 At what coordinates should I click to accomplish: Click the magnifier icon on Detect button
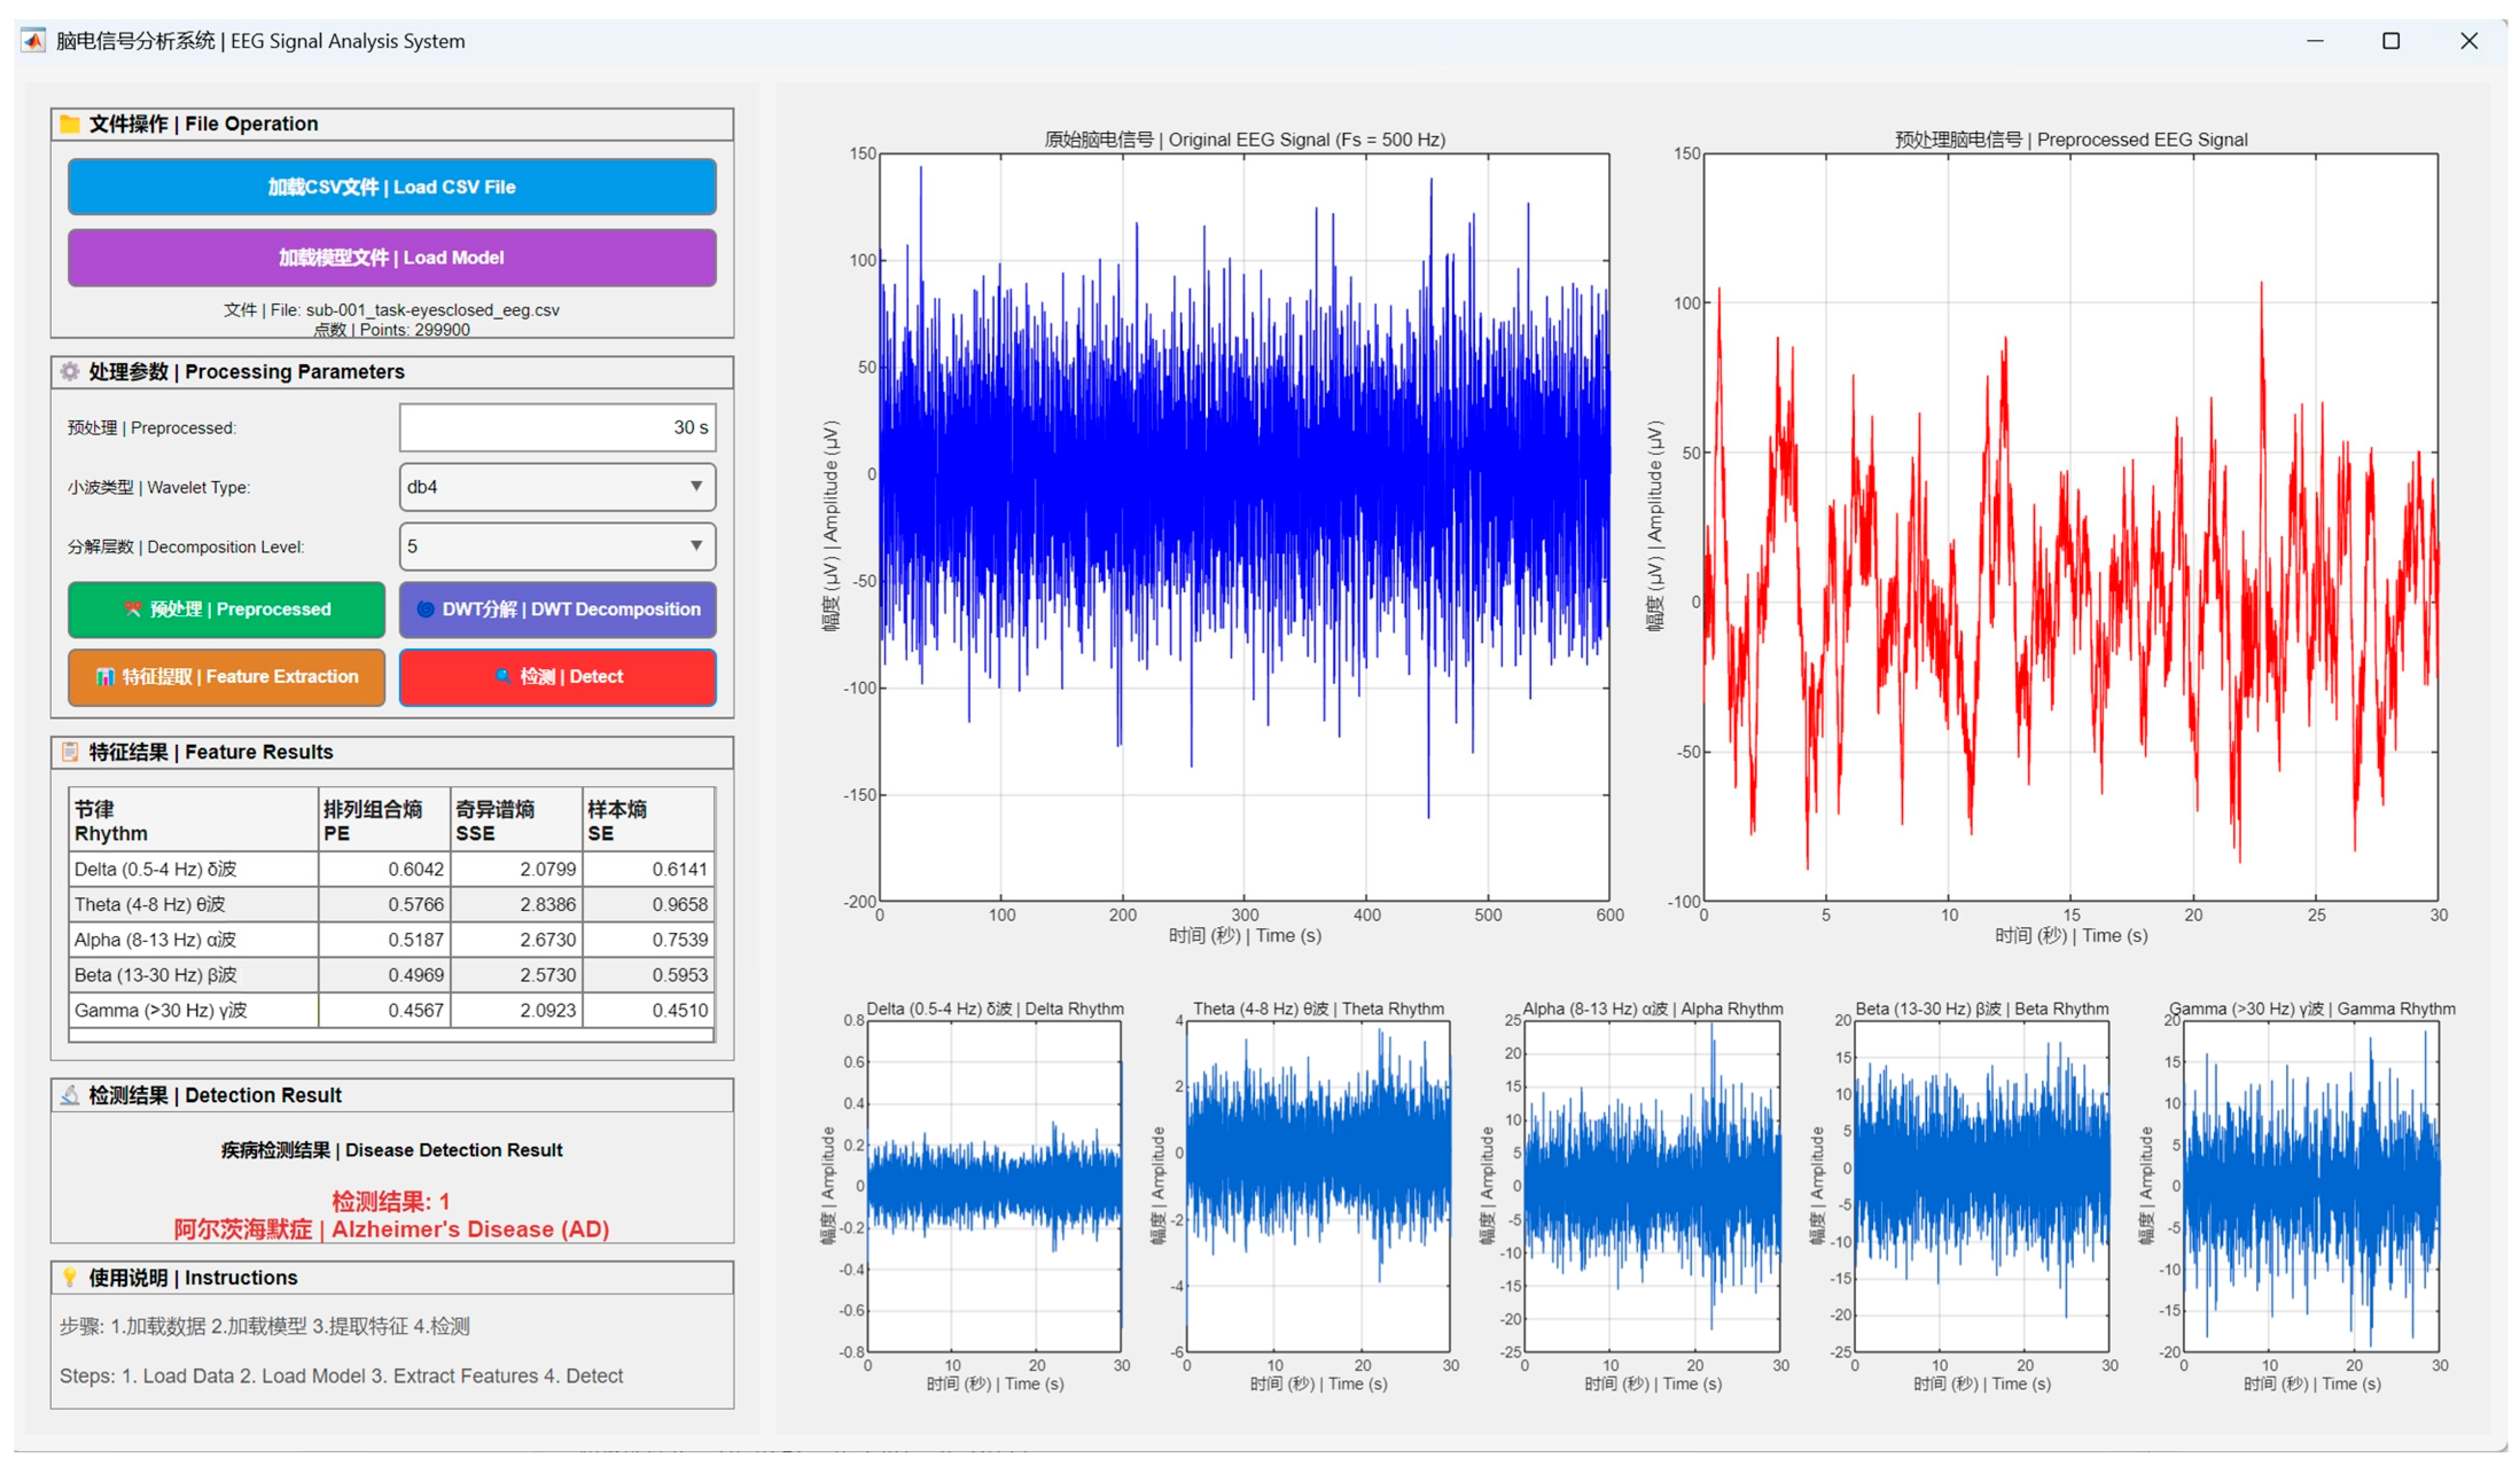(503, 677)
